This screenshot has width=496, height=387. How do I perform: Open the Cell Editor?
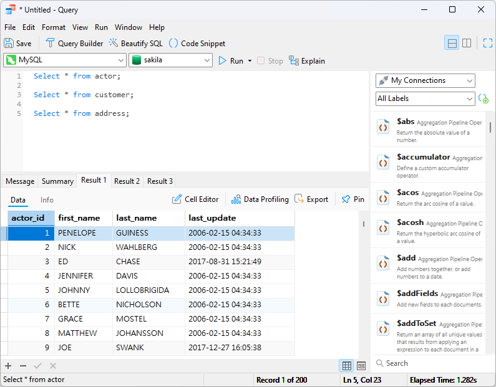[x=195, y=199]
